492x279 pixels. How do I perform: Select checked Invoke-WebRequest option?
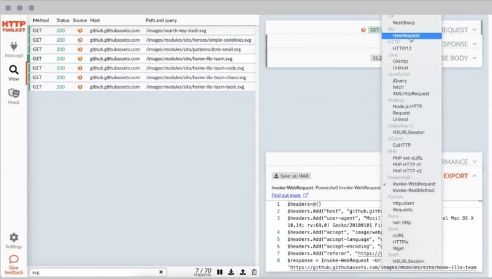click(414, 184)
